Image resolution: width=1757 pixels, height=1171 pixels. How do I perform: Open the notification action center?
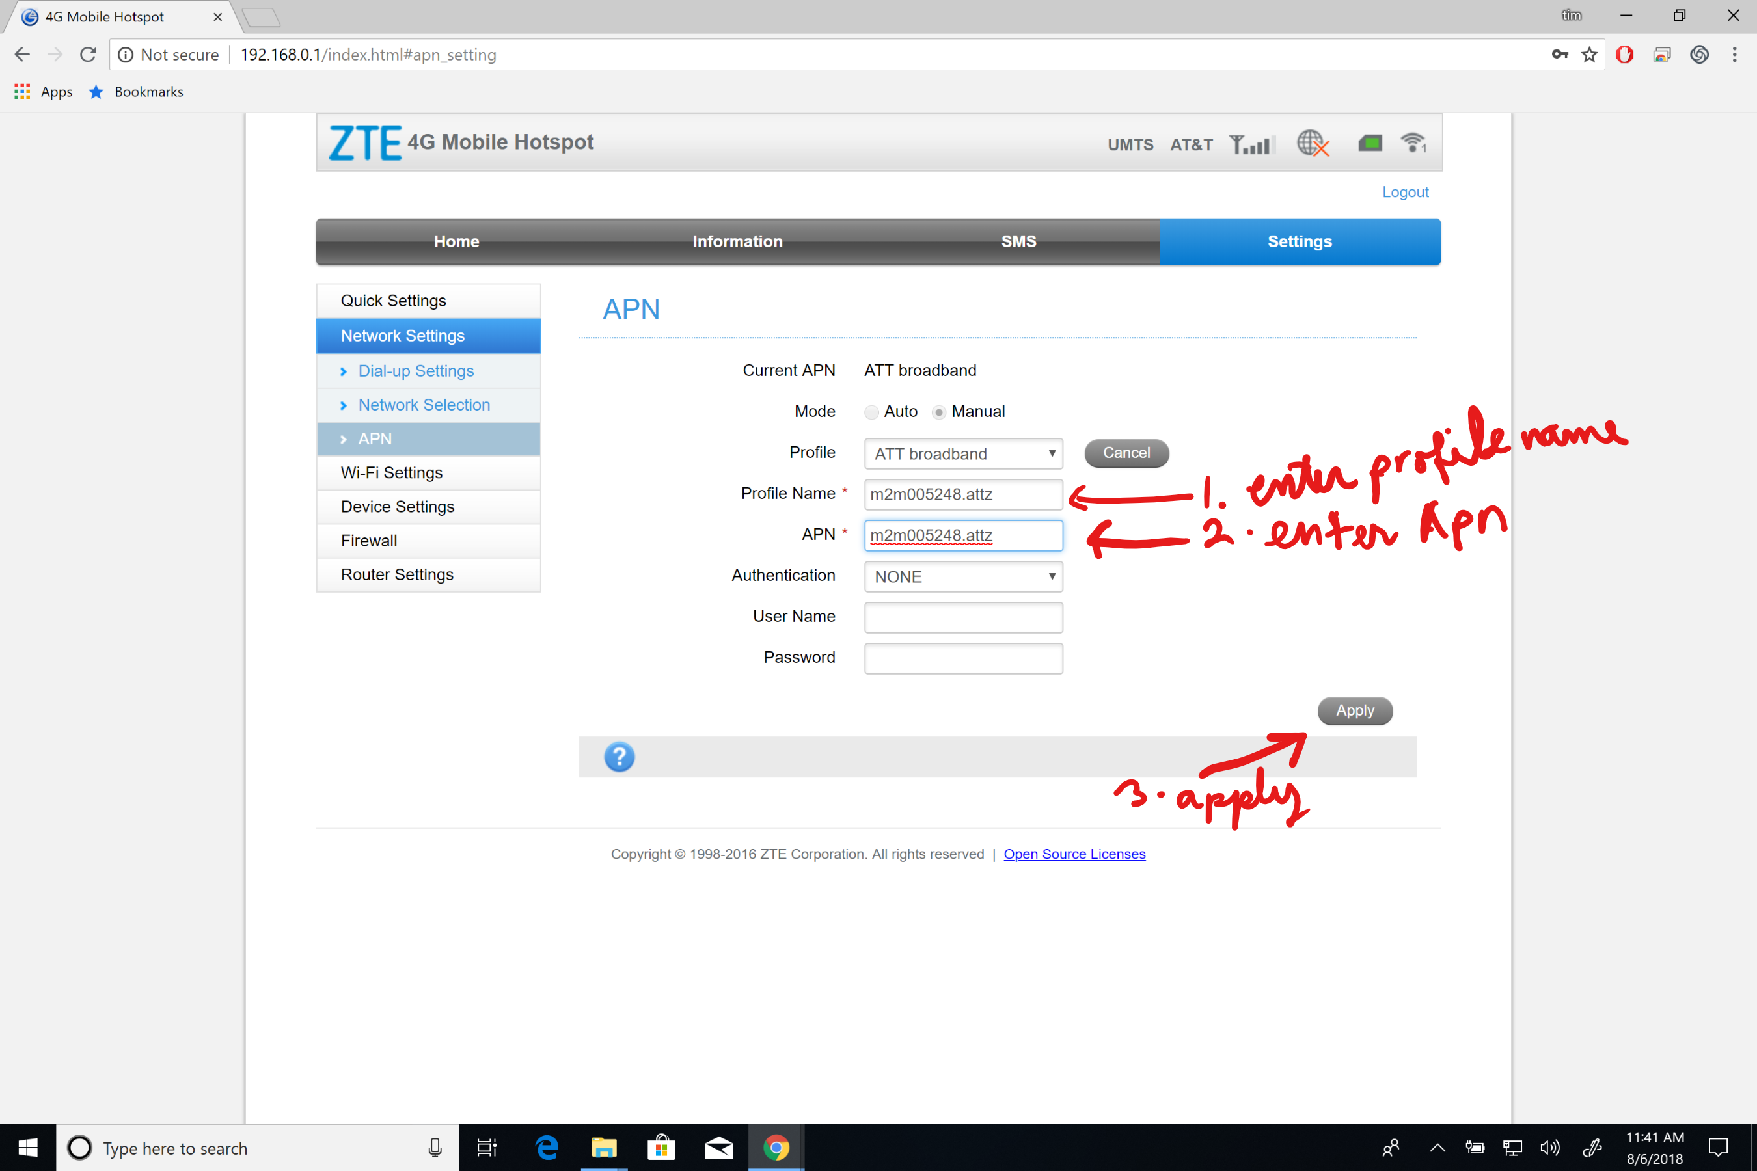[x=1719, y=1148]
